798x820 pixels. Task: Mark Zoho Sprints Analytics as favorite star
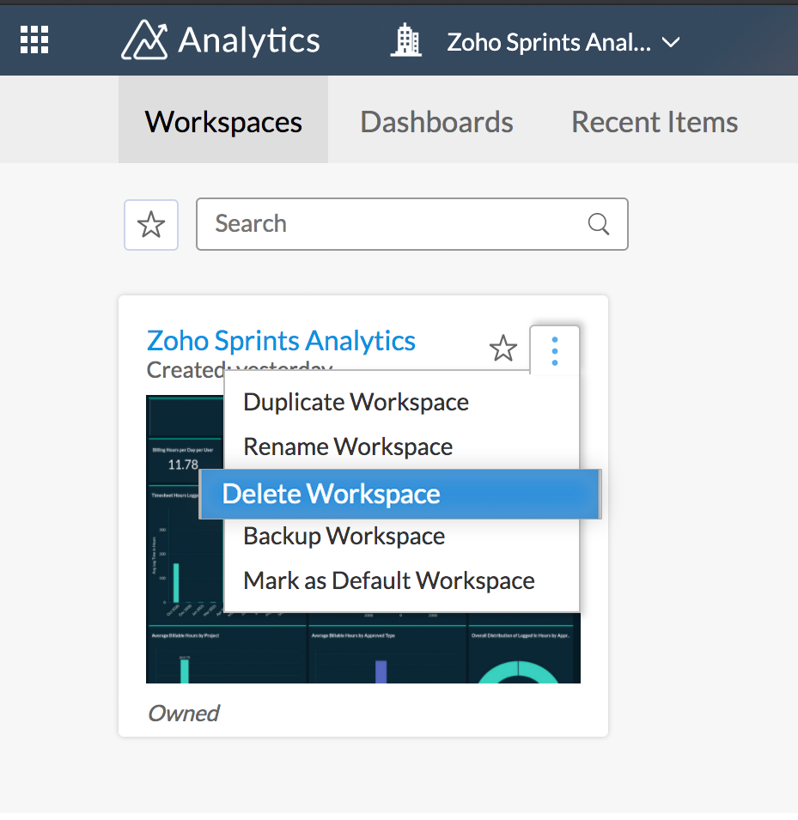tap(503, 349)
